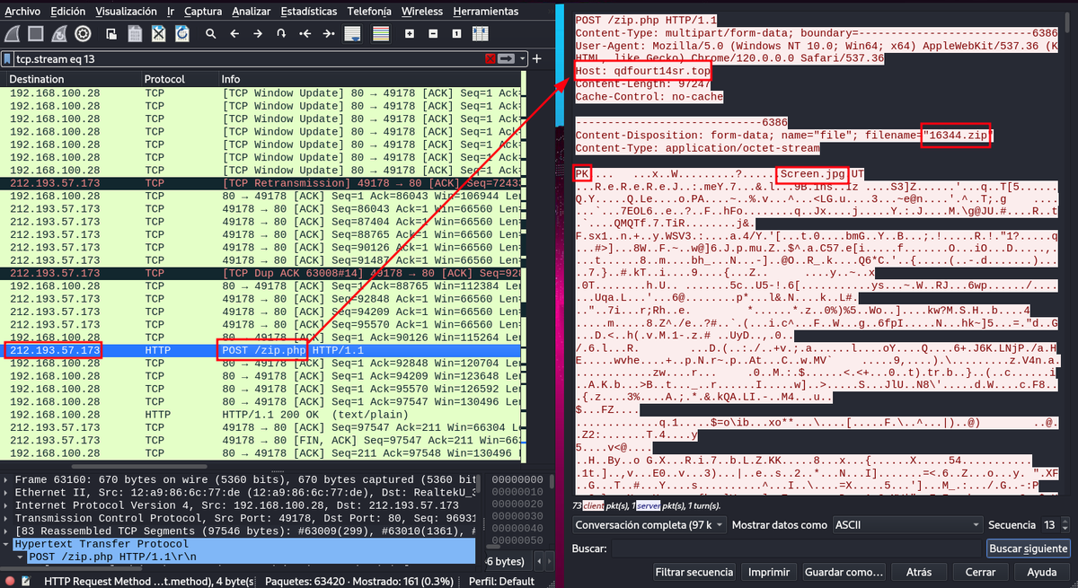The height and width of the screenshot is (588, 1078).
Task: Open the Conversación completa dropdown
Action: click(x=647, y=524)
